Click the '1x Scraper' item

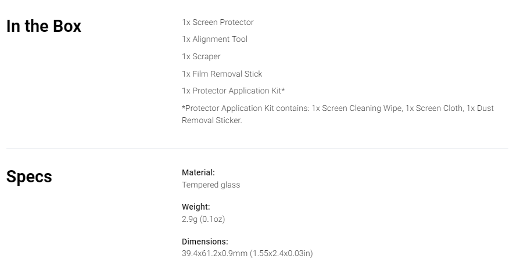click(201, 56)
